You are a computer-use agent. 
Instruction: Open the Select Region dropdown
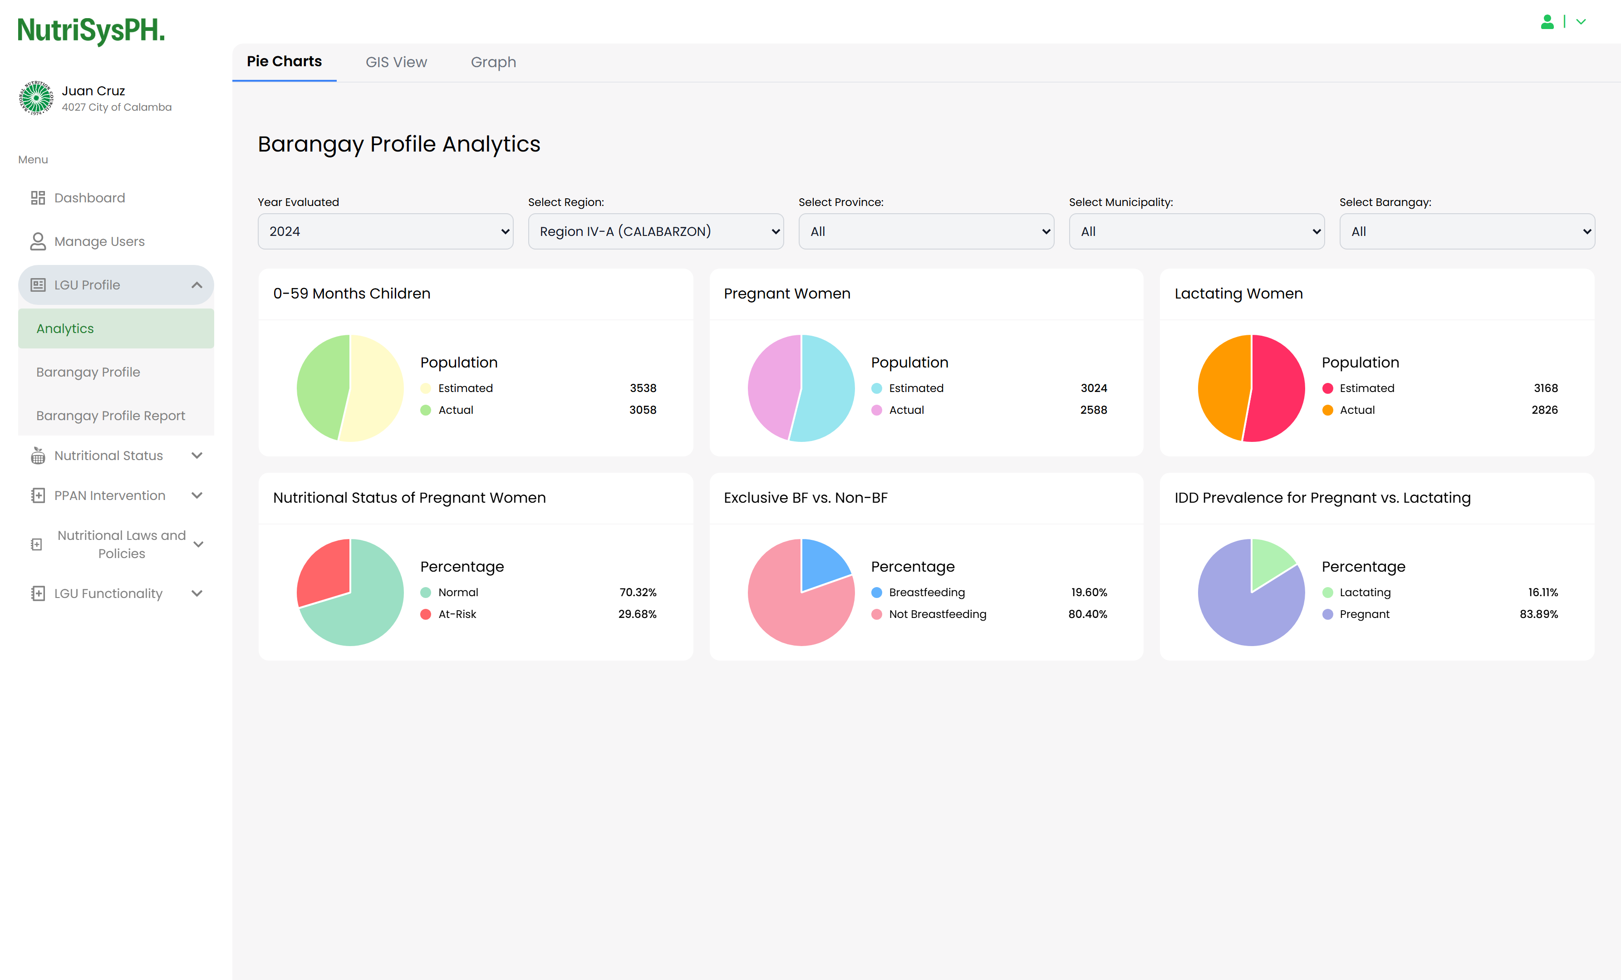(655, 231)
